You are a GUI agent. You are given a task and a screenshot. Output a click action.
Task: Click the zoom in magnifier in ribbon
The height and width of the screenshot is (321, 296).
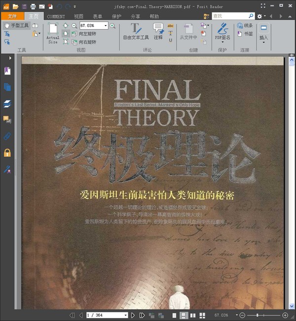(x=112, y=26)
